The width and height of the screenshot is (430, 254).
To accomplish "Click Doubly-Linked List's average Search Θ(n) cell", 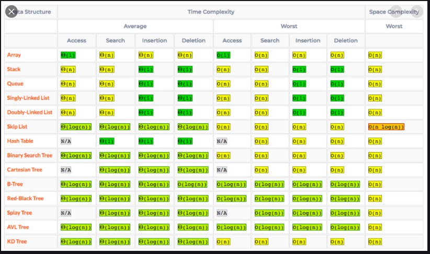I will pyautogui.click(x=107, y=112).
